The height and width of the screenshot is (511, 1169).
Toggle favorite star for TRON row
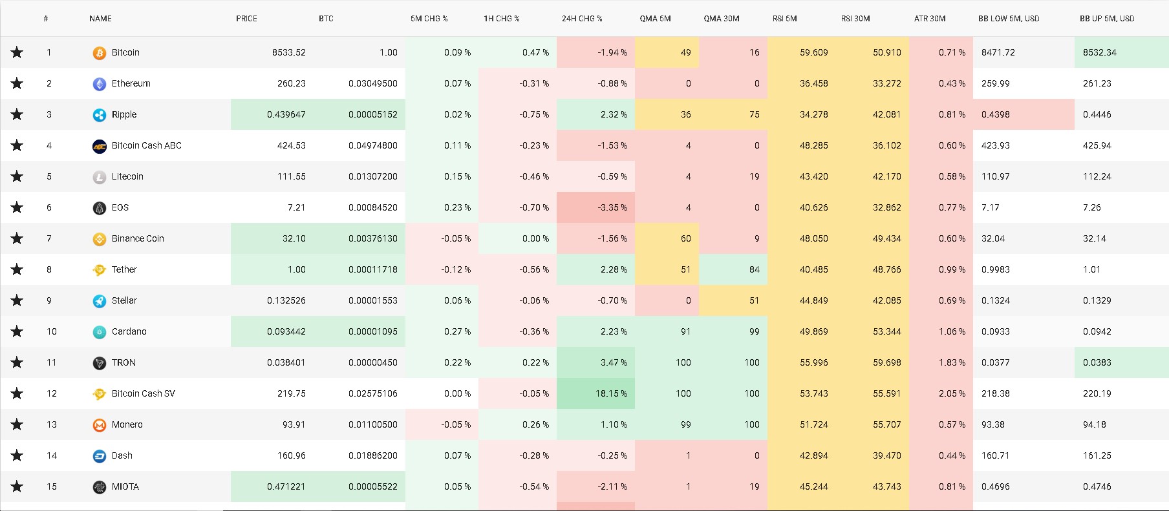17,362
